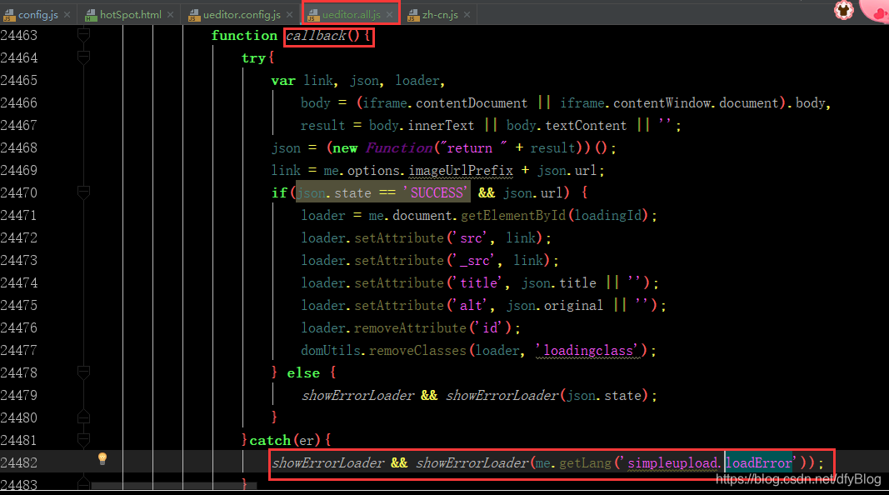
Task: Click 'innerText' on line 24467
Action: pyautogui.click(x=441, y=125)
